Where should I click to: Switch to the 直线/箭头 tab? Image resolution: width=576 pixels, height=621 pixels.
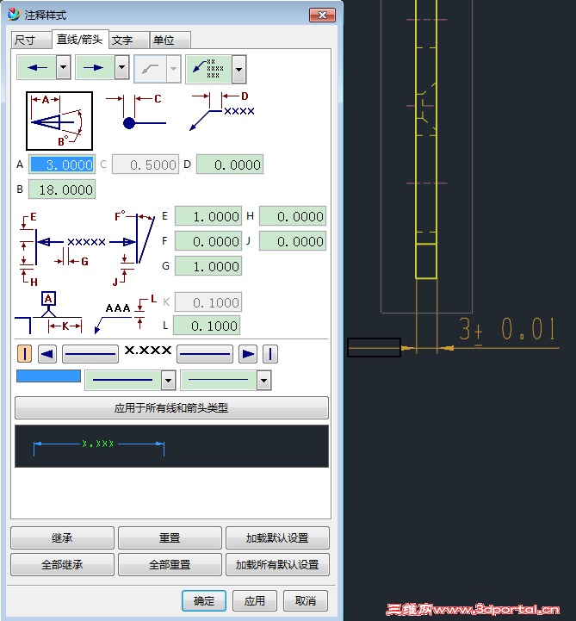coord(80,40)
